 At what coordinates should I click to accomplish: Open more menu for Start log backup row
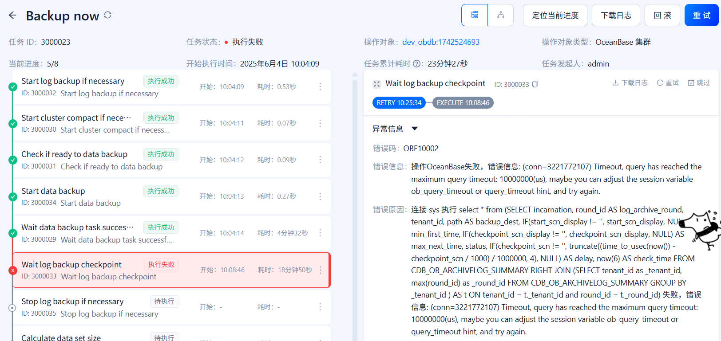click(320, 86)
